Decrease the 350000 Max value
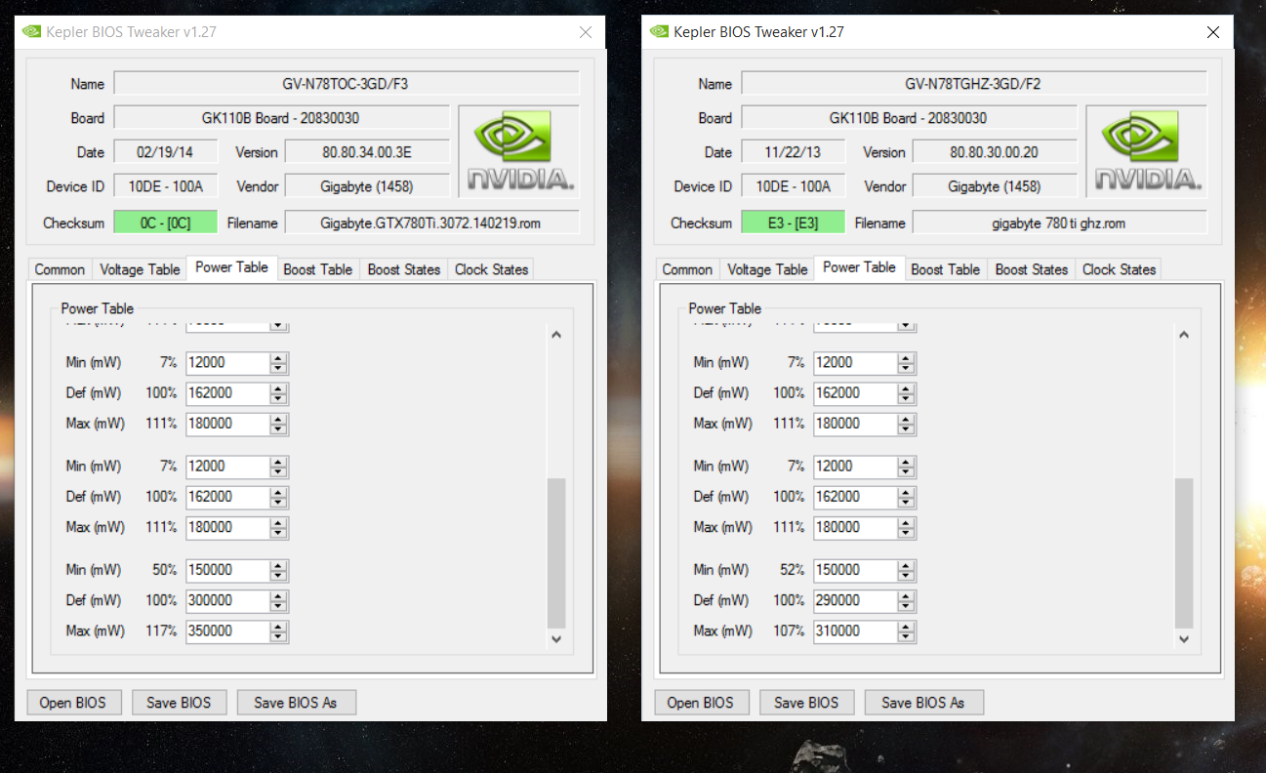Viewport: 1266px width, 773px height. (x=278, y=636)
